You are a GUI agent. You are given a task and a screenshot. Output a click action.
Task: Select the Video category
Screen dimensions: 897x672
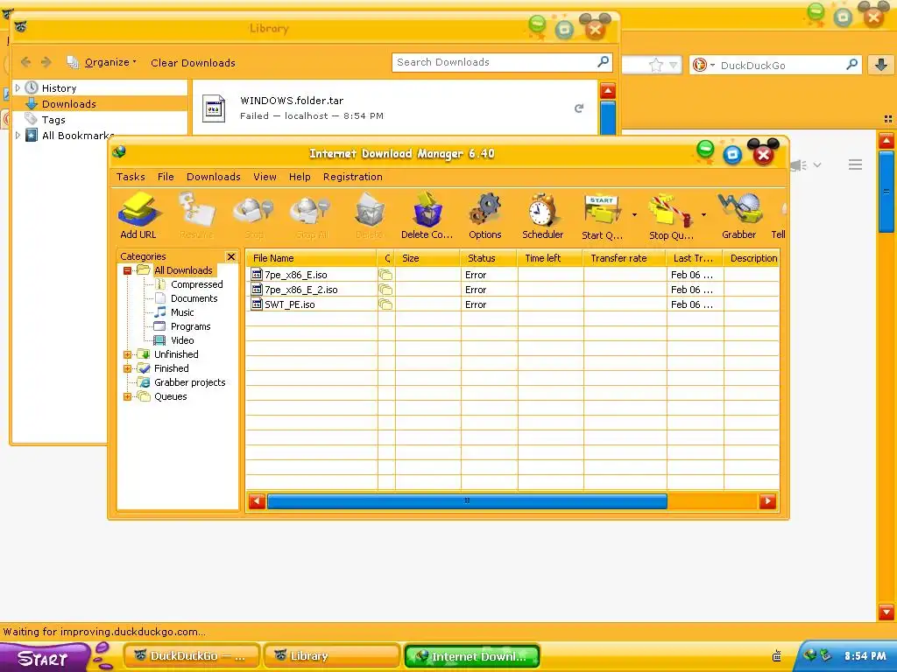pos(182,340)
